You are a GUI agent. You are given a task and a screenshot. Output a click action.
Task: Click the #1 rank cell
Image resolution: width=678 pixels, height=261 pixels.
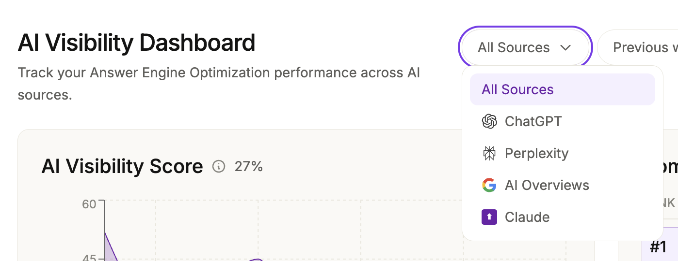pyautogui.click(x=658, y=247)
